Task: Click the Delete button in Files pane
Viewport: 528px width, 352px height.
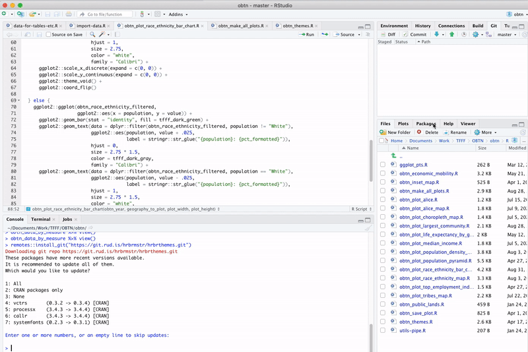Action: click(x=428, y=132)
